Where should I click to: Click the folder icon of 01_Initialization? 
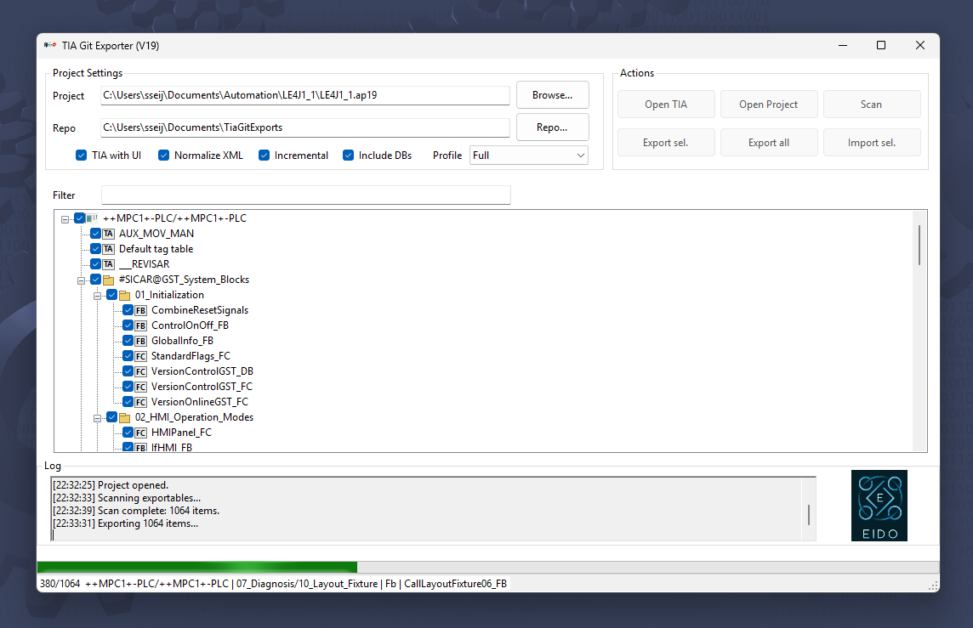[124, 295]
